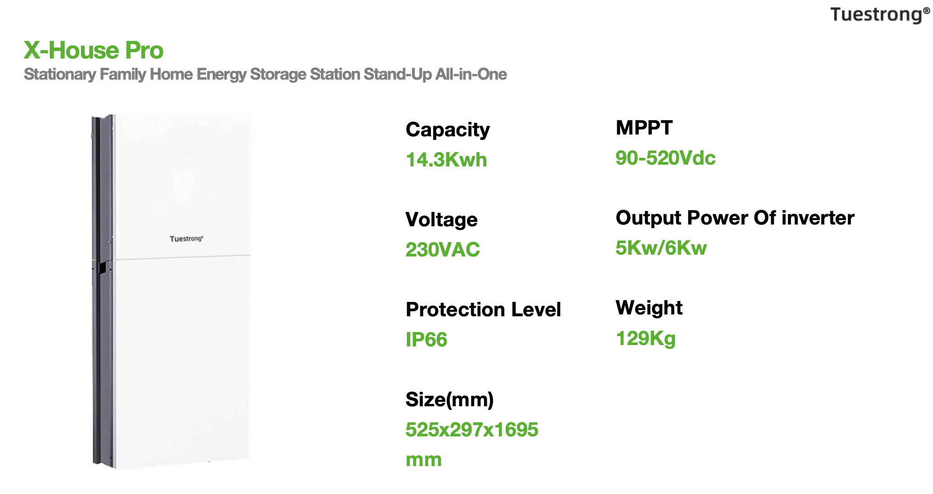Screen dimensions: 933x494
Task: Click the 90-520Vdc value
Action: click(x=665, y=158)
